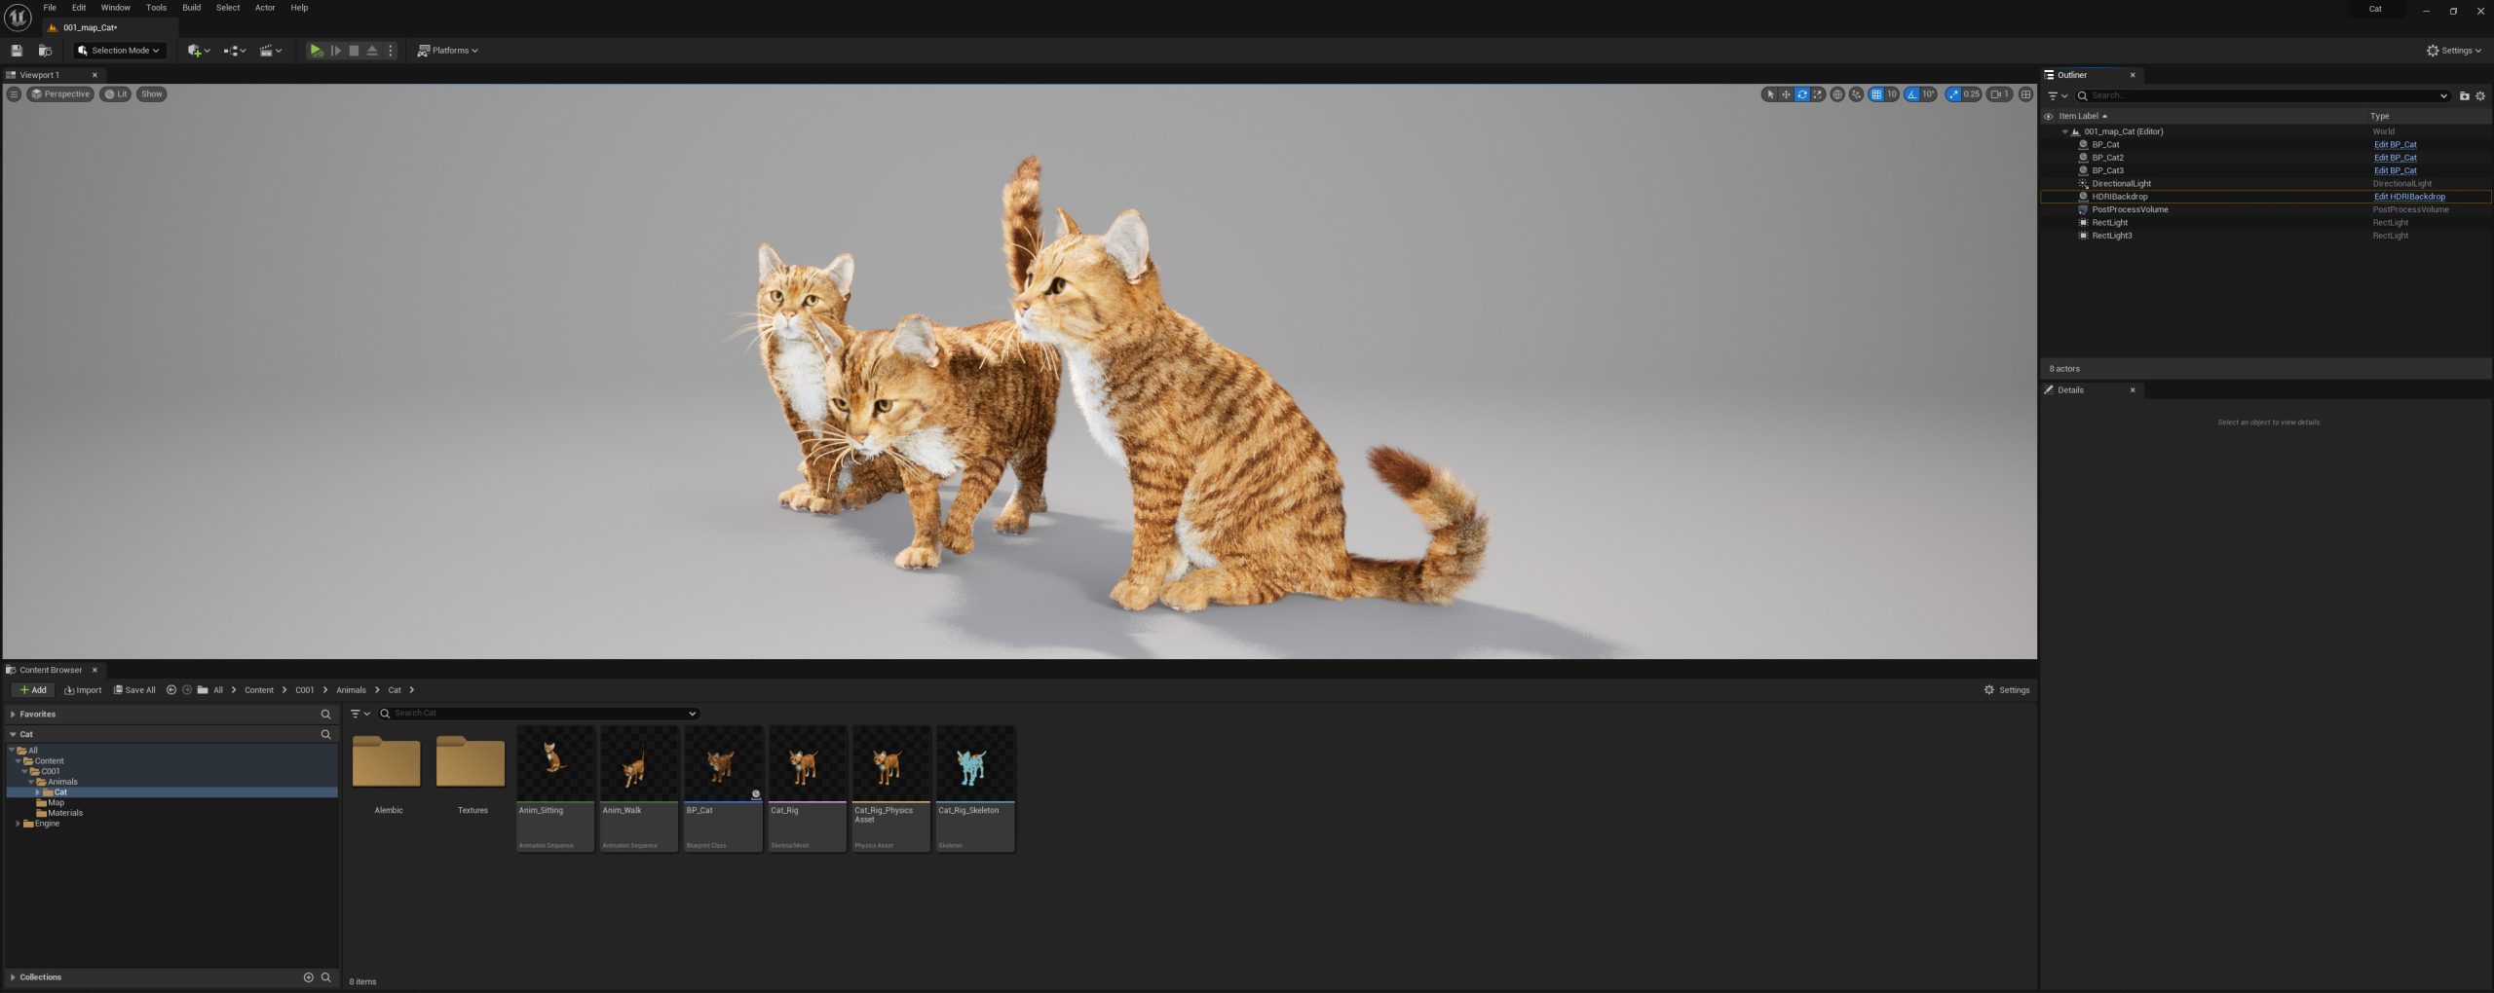This screenshot has height=993, width=2494.
Task: Click the Add button in Content Browser
Action: click(32, 690)
